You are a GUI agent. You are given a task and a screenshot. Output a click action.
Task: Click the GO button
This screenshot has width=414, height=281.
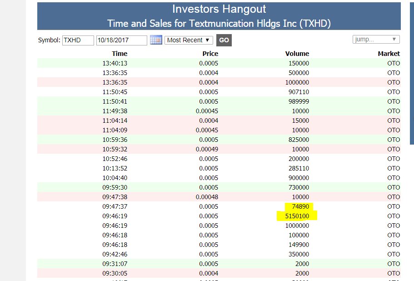[224, 40]
